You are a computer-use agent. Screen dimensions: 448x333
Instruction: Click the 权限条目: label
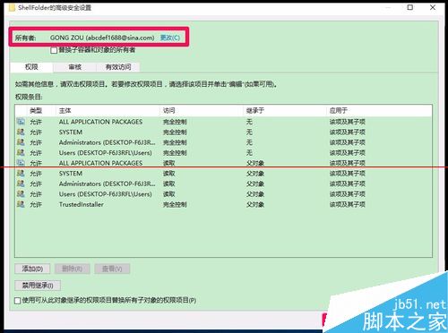[x=29, y=97]
